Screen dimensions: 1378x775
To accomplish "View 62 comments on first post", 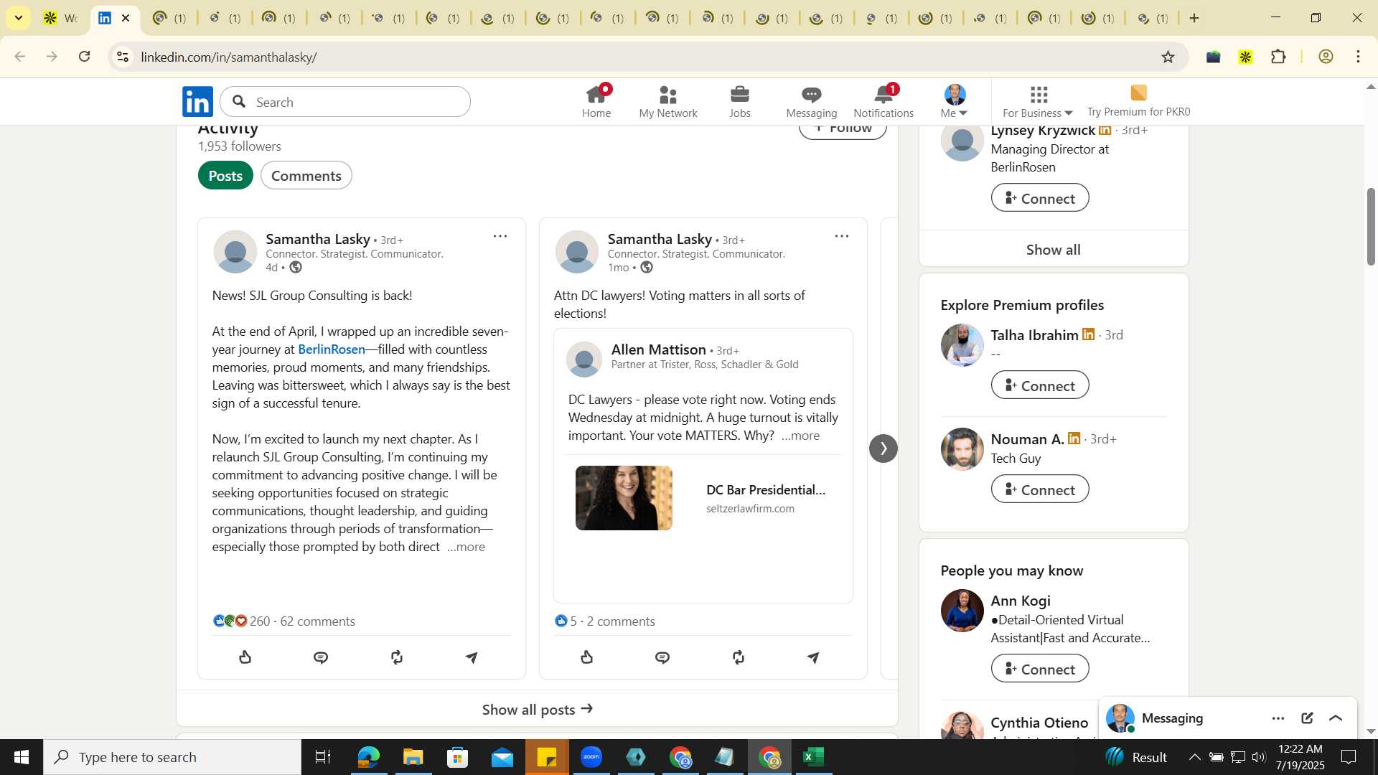I will (318, 621).
